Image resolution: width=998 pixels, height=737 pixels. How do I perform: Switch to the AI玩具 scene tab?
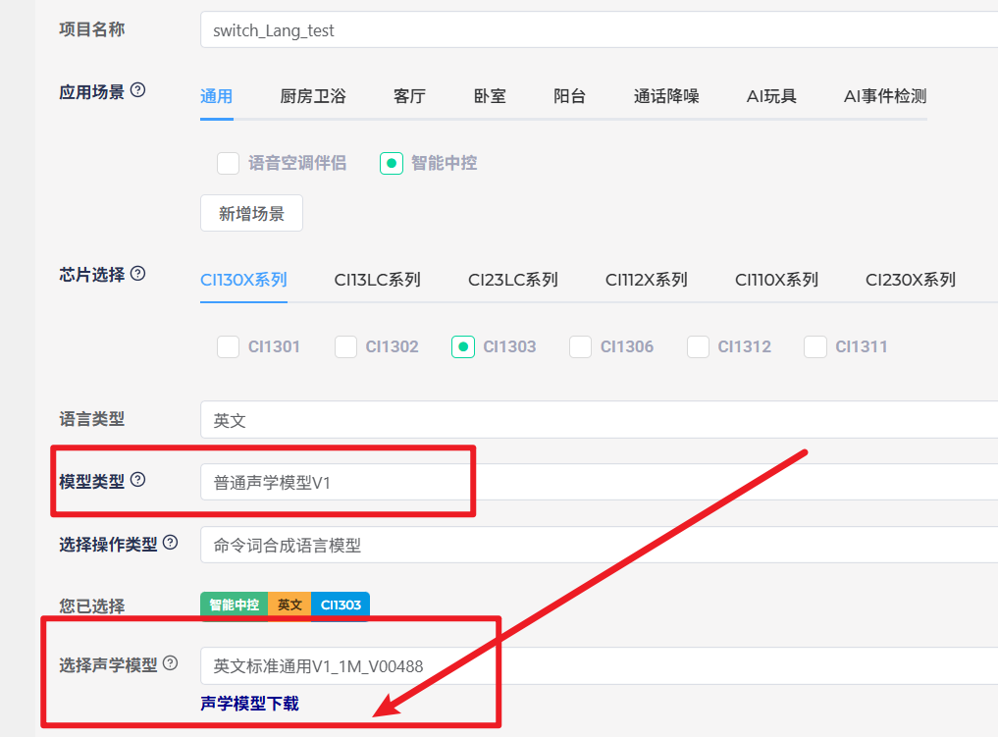(771, 96)
